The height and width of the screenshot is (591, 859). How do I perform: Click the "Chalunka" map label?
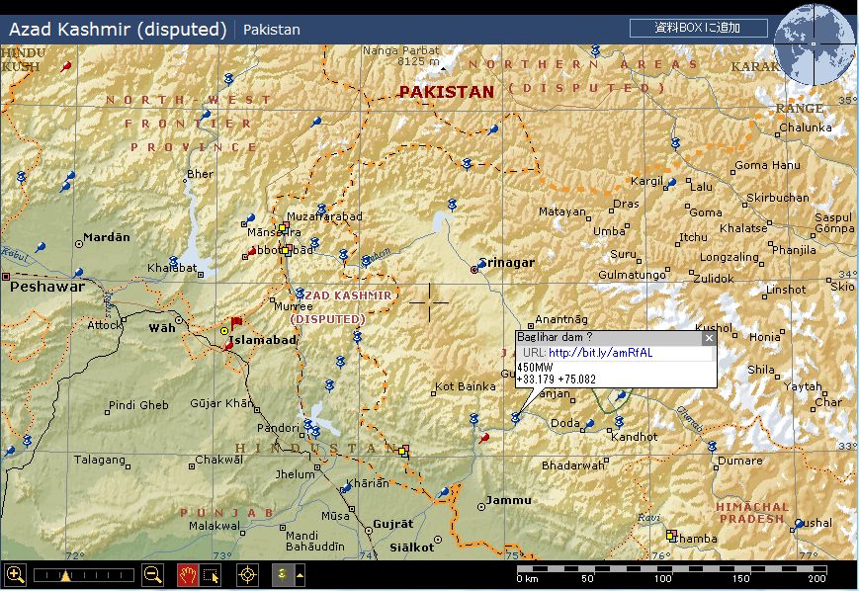click(x=806, y=127)
